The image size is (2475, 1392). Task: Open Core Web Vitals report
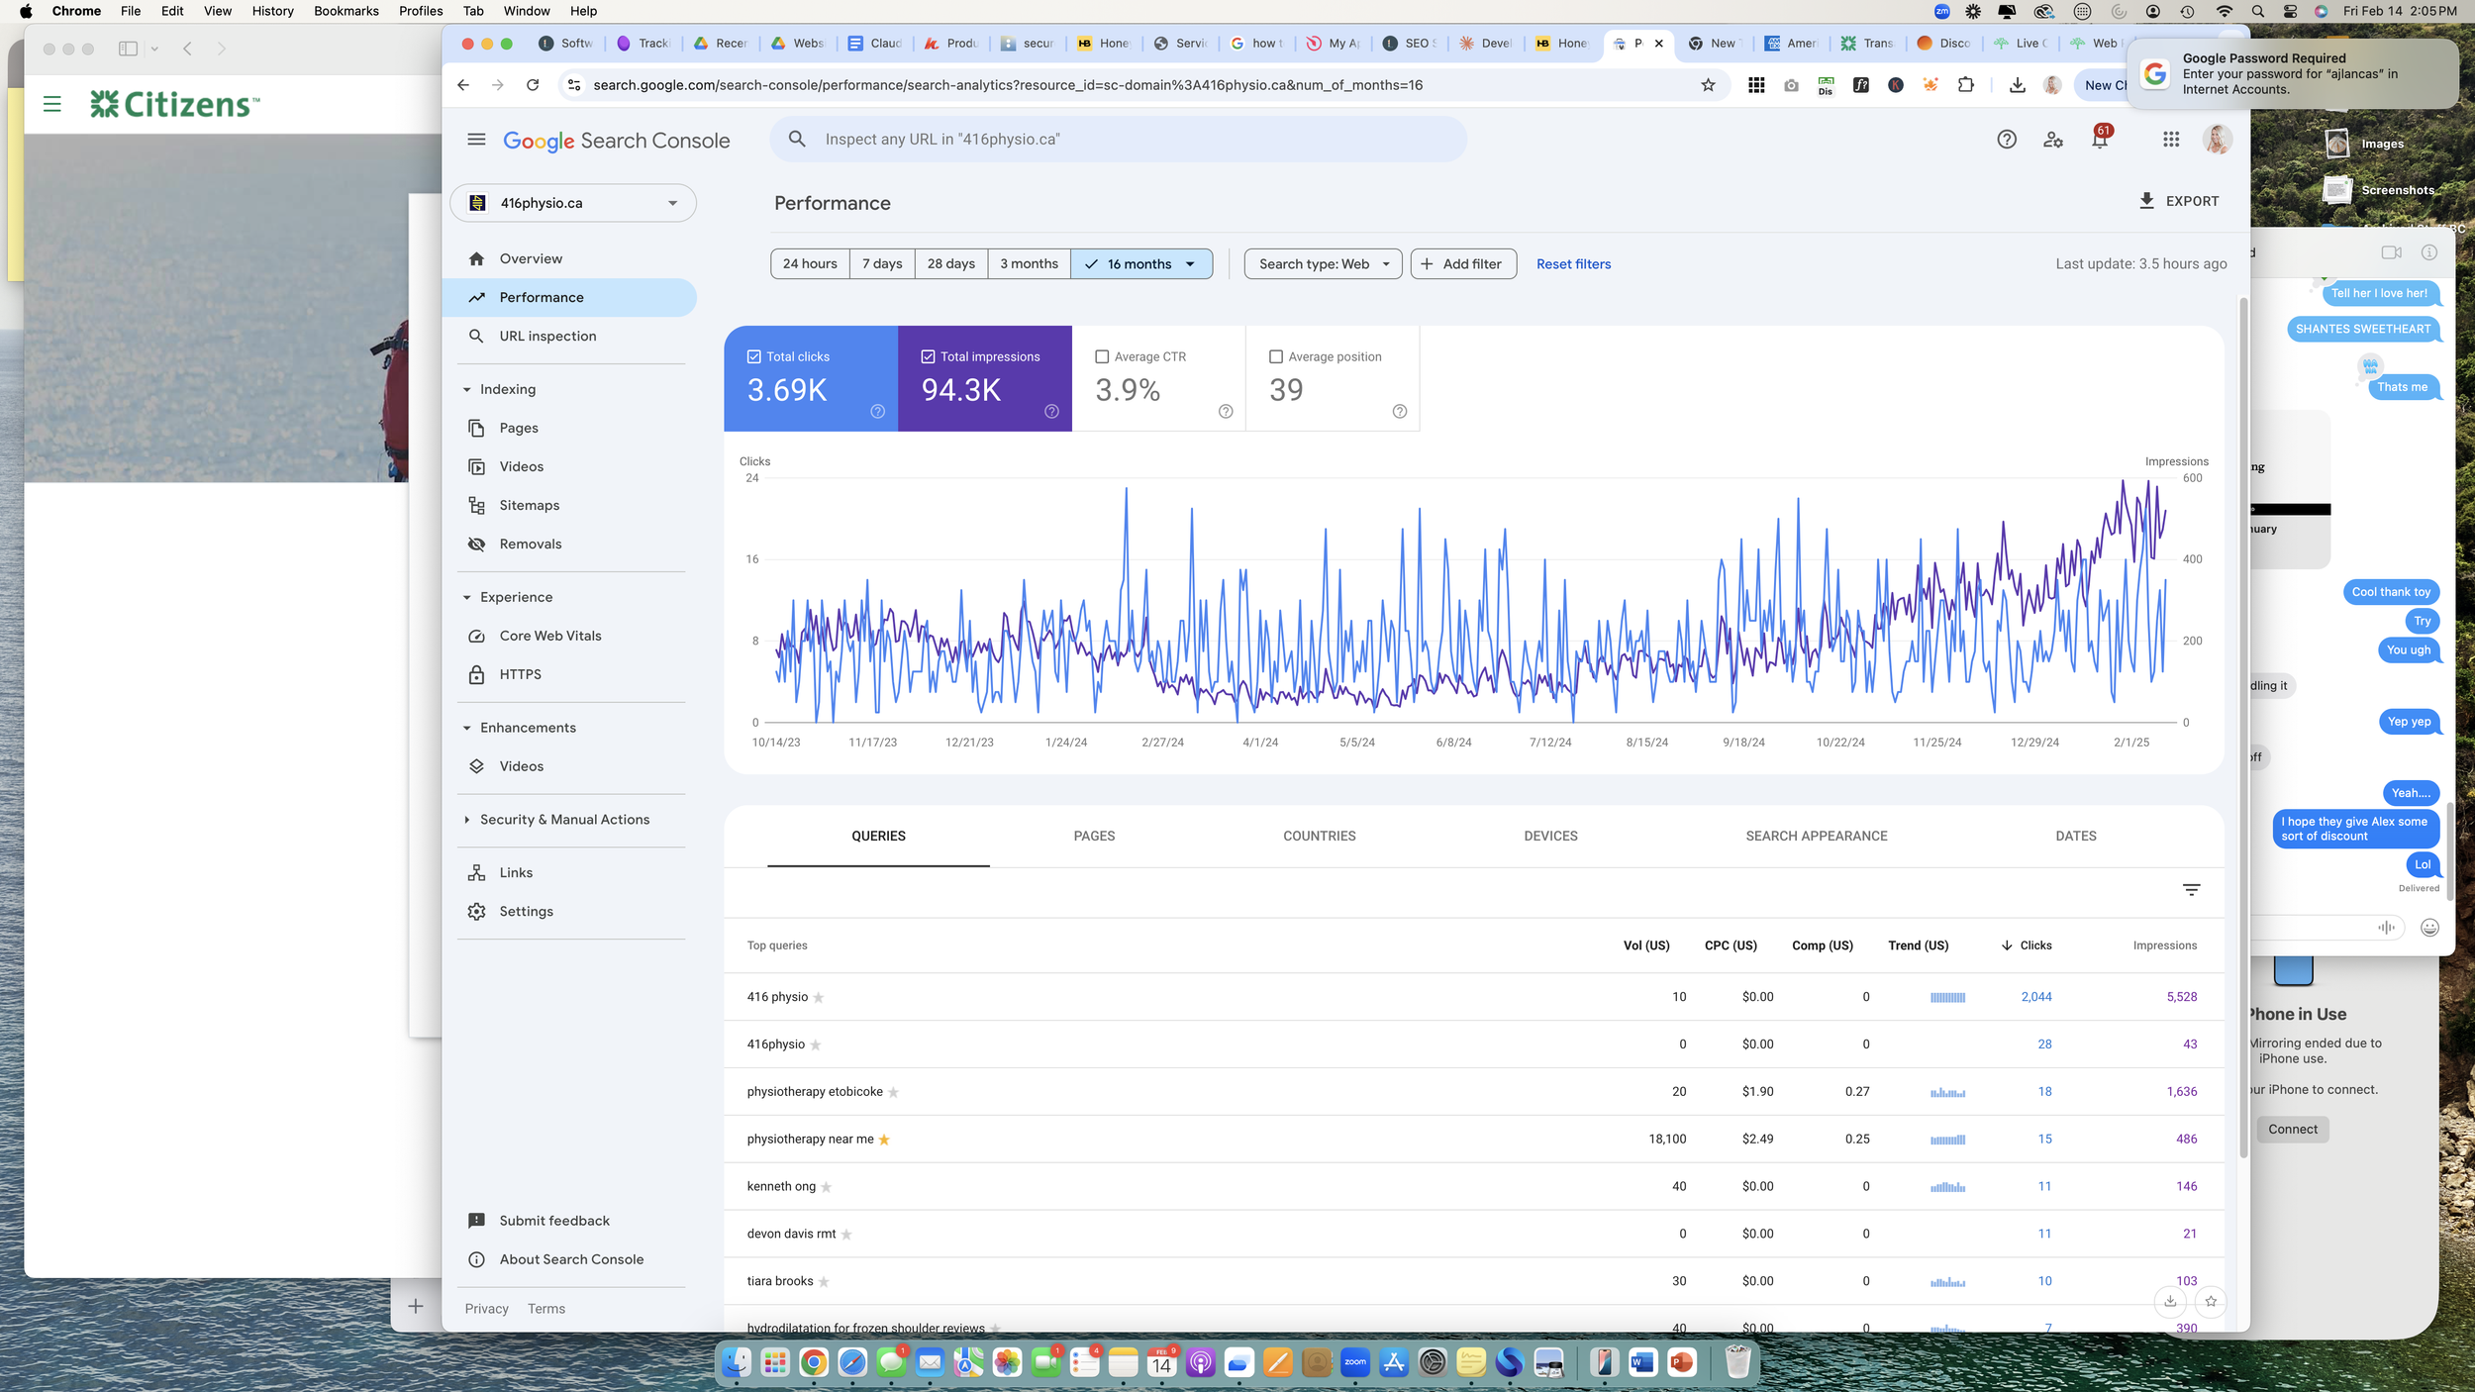pyautogui.click(x=550, y=635)
